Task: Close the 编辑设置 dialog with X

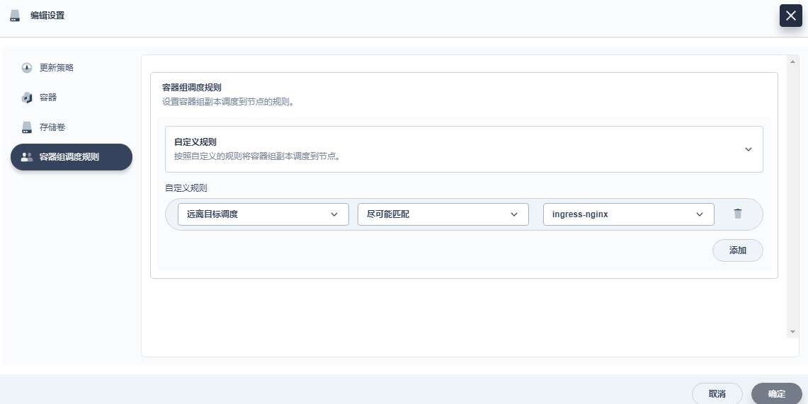Action: (790, 16)
